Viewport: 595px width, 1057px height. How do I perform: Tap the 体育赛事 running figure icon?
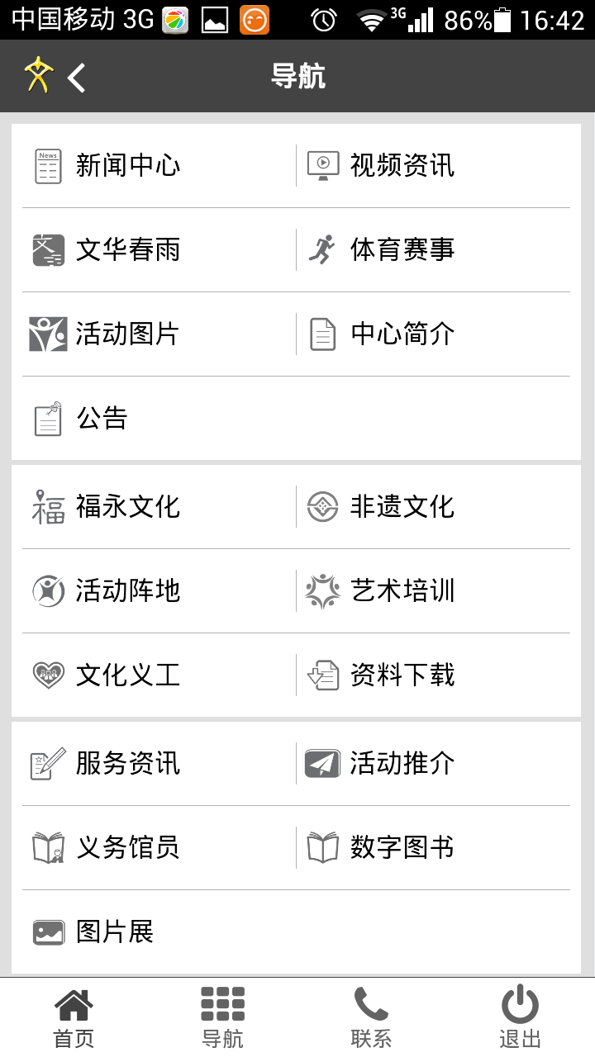coord(322,249)
